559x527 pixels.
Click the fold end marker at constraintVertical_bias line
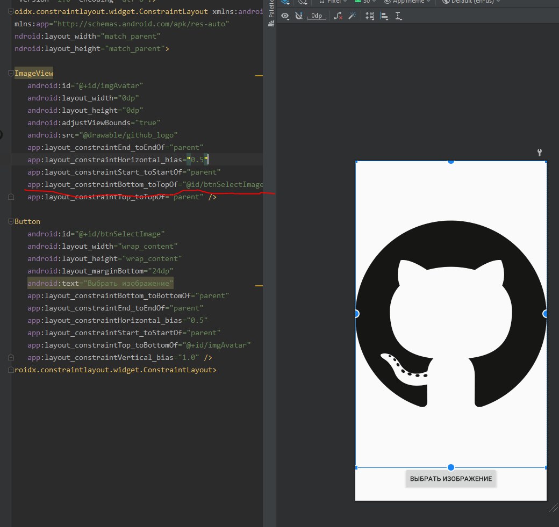(11, 357)
